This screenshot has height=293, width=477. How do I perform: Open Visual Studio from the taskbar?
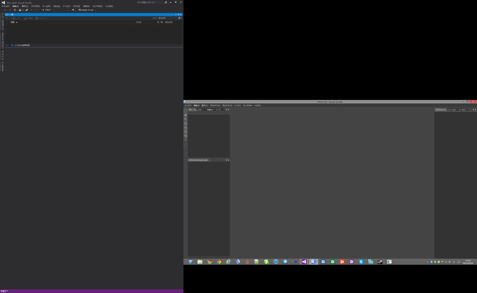click(x=304, y=262)
